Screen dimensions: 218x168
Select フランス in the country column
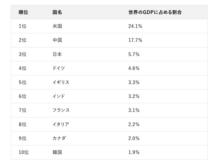coord(61,110)
